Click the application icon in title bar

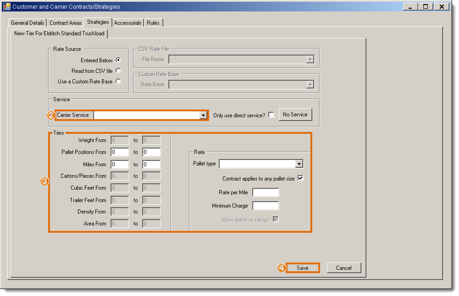point(7,7)
